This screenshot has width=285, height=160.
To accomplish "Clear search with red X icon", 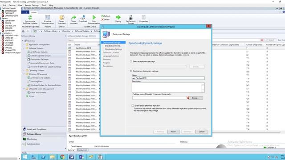I will click(262, 40).
